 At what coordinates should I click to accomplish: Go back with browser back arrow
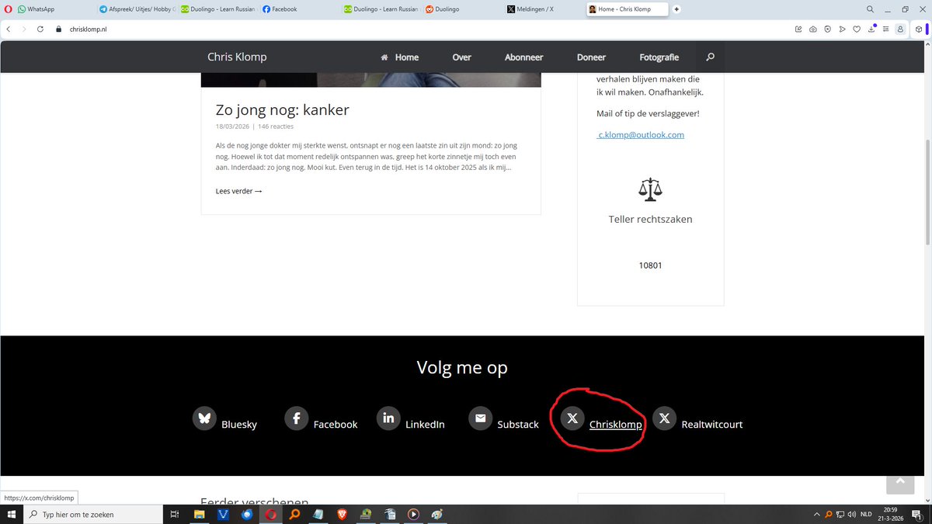tap(8, 29)
